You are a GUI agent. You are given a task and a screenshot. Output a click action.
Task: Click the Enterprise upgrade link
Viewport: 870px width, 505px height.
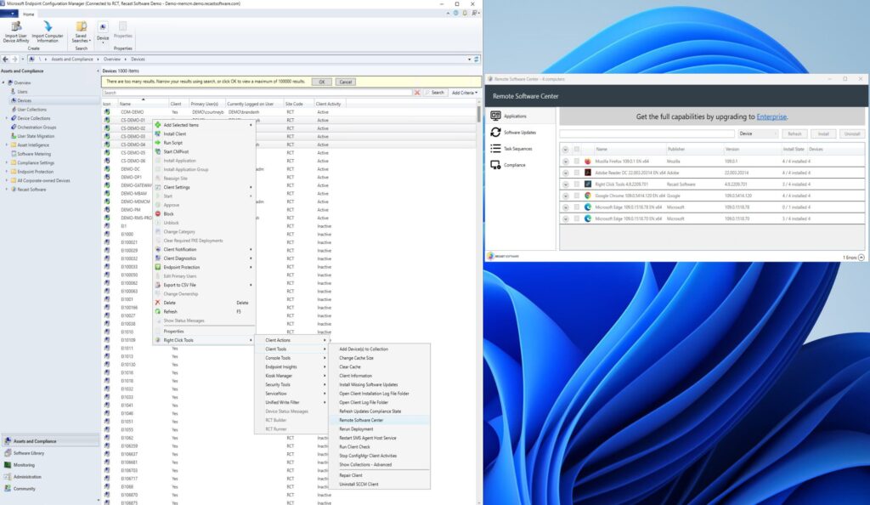click(x=772, y=116)
